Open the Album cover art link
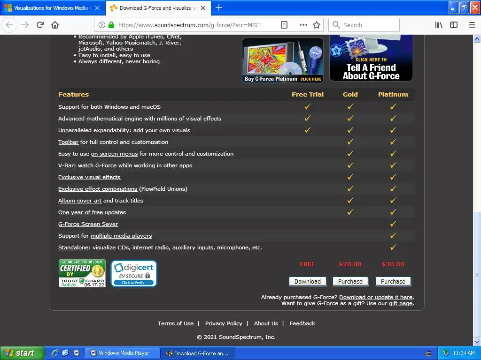The width and height of the screenshot is (481, 360). tap(80, 201)
